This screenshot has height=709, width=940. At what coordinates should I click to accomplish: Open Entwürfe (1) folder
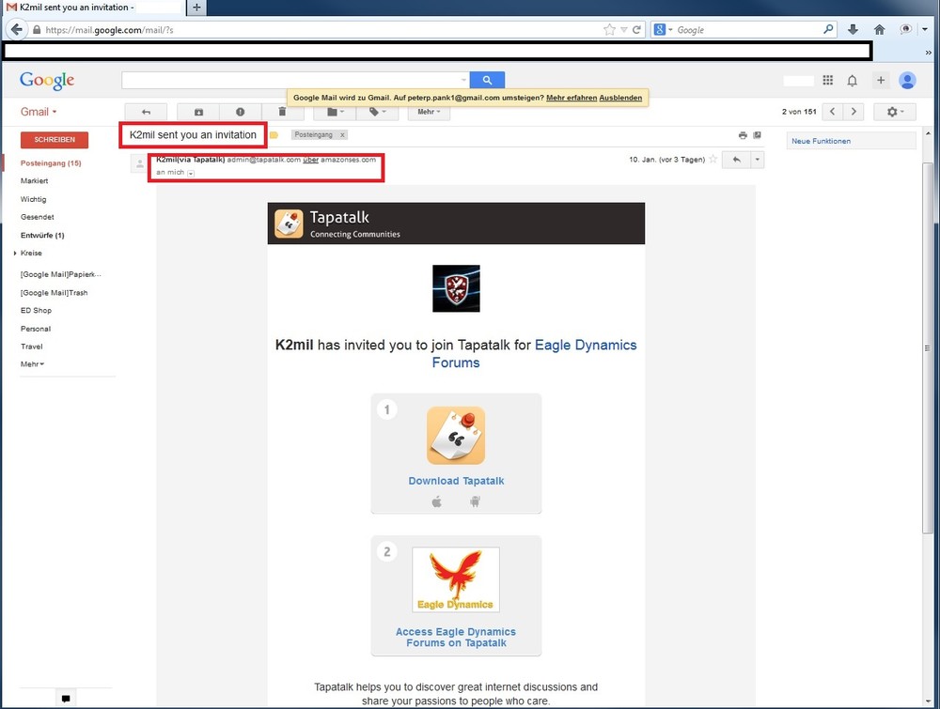(42, 236)
